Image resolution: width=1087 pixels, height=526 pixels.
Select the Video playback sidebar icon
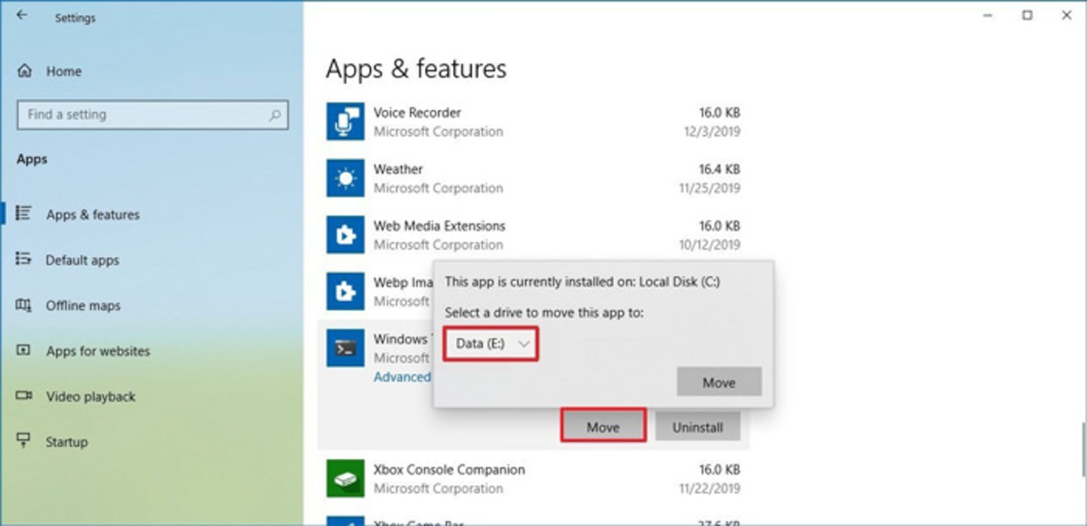[x=24, y=395]
